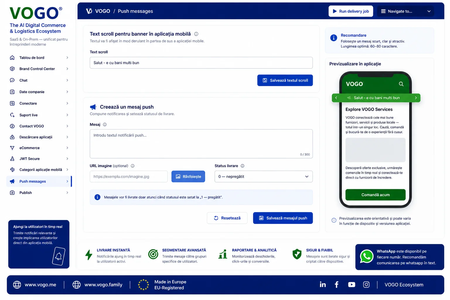Click the info icon next to URL imagine
Screen dimensions: 450x300
[x=133, y=166]
